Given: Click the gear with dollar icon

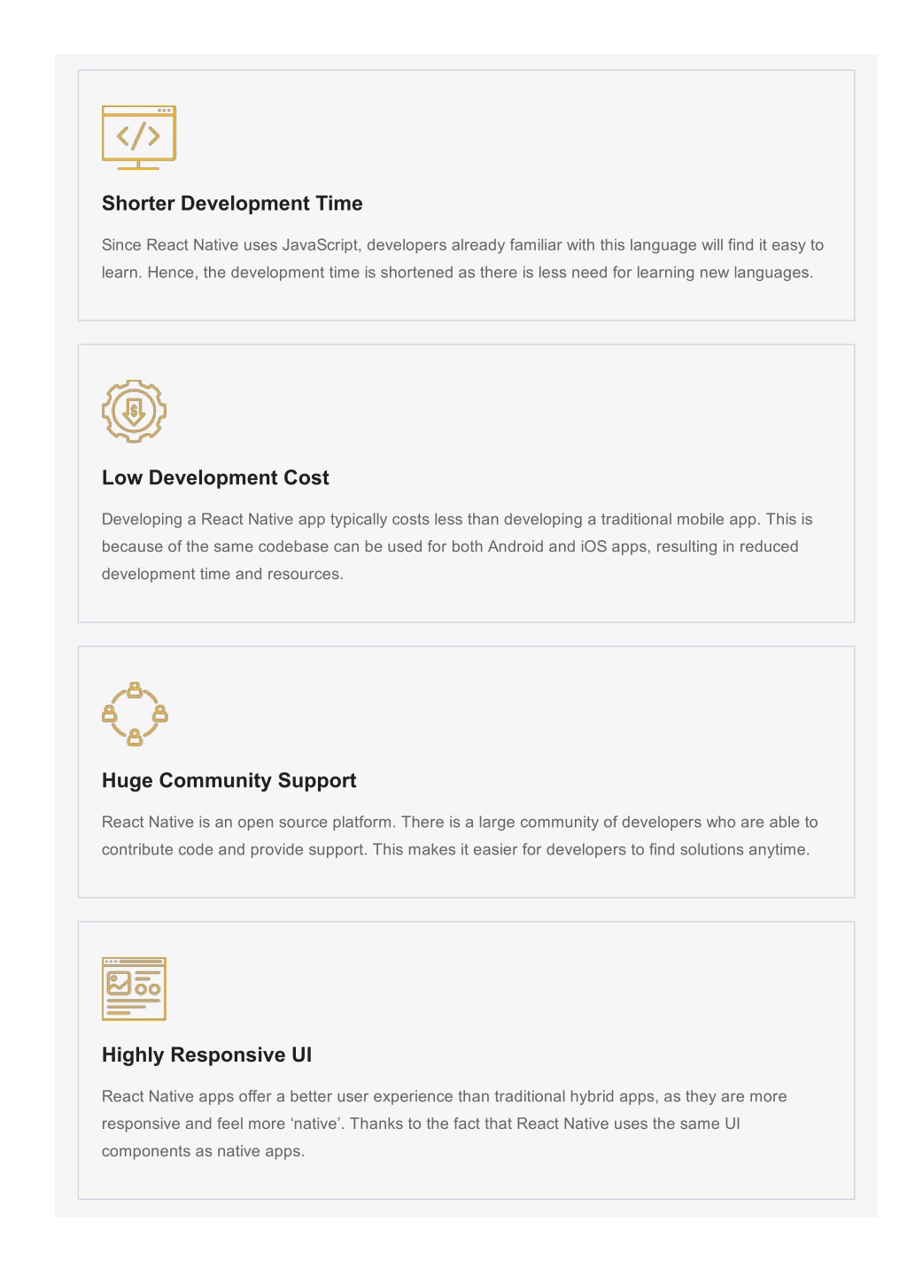Looking at the screenshot, I should 134,411.
